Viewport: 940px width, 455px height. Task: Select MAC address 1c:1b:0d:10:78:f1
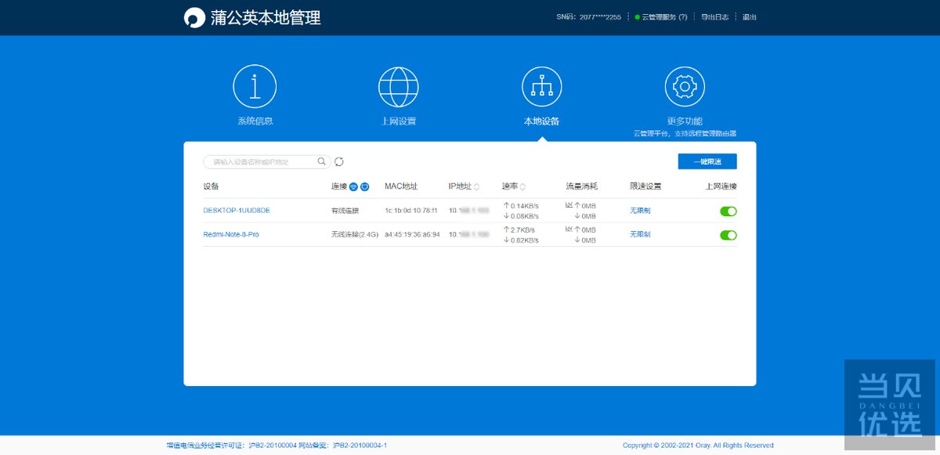411,211
